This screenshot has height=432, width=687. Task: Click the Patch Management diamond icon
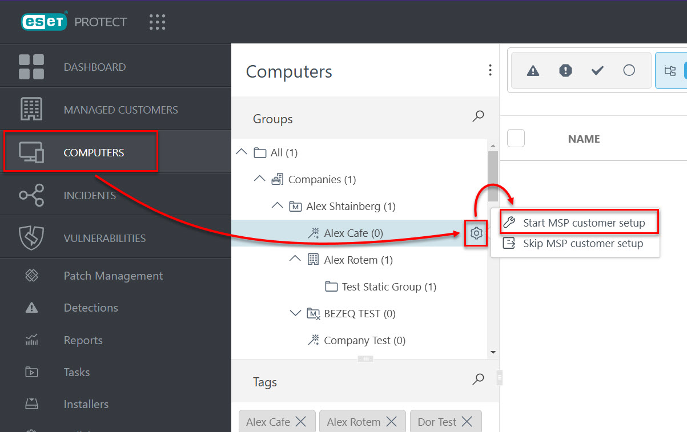click(x=31, y=276)
